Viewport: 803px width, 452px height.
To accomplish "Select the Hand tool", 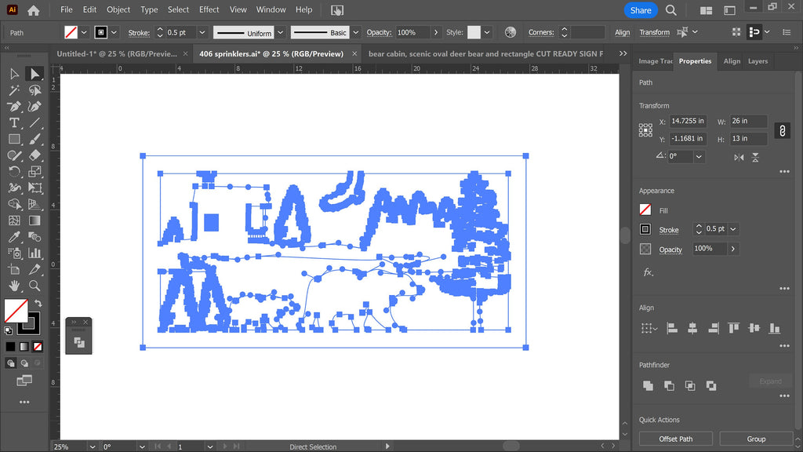I will 14,286.
